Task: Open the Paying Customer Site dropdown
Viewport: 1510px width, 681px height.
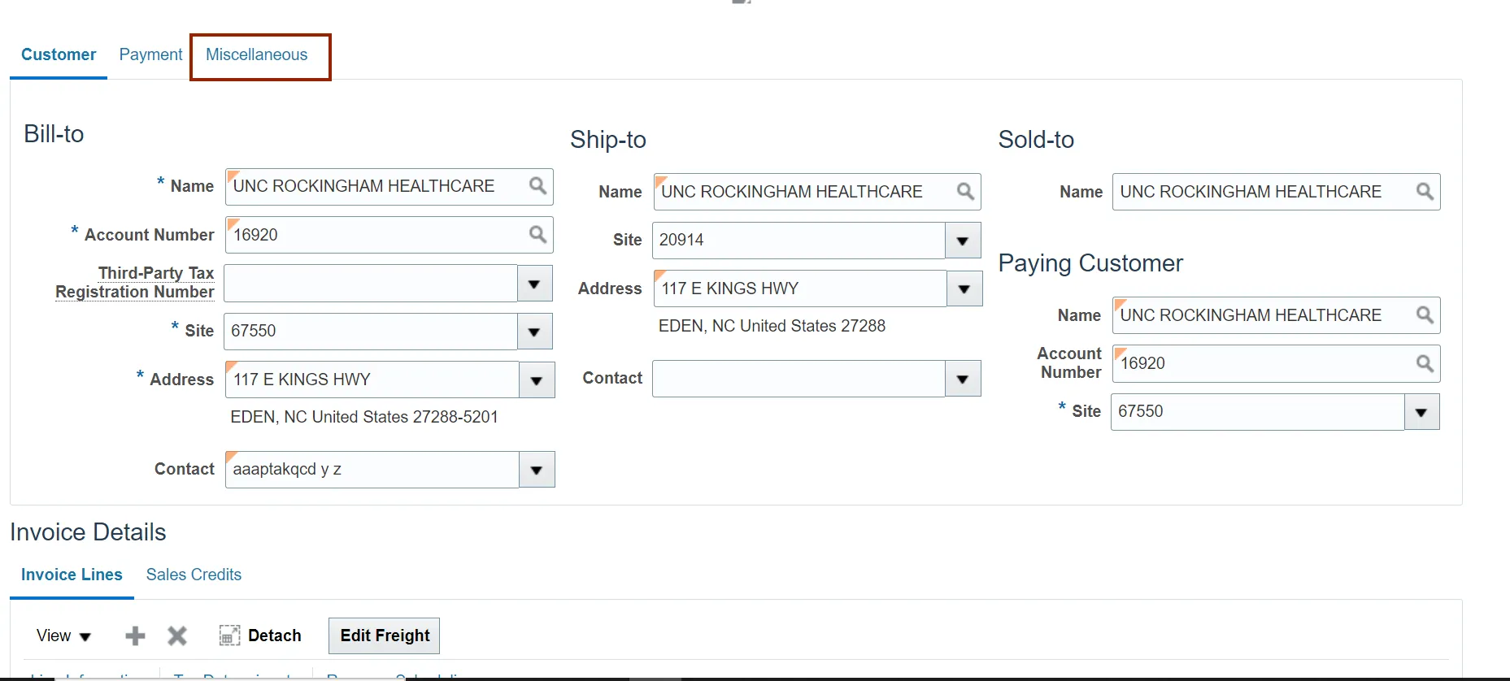Action: click(1422, 412)
